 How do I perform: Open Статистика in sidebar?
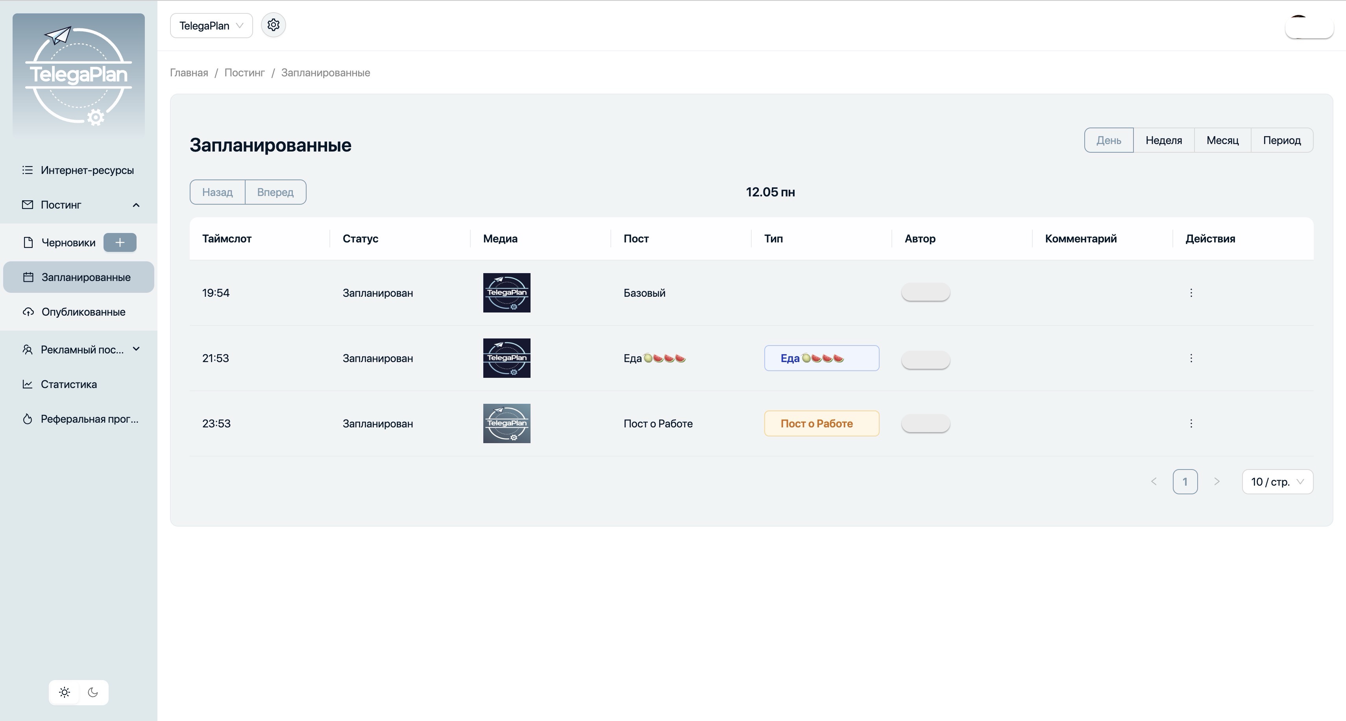pos(78,384)
